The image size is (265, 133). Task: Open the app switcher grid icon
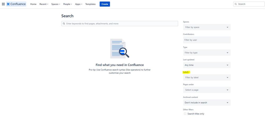coord(3,4)
